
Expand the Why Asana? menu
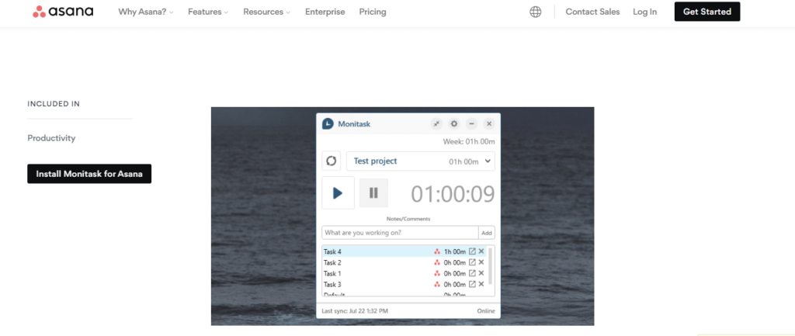pos(146,12)
